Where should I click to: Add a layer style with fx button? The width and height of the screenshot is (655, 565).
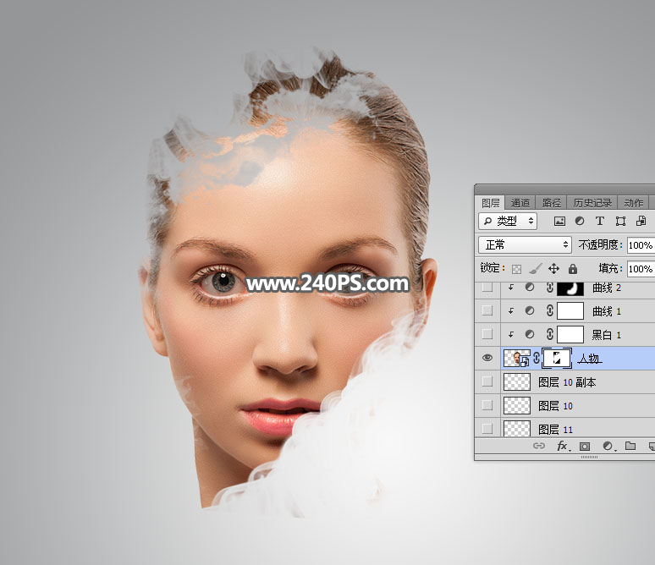[562, 446]
